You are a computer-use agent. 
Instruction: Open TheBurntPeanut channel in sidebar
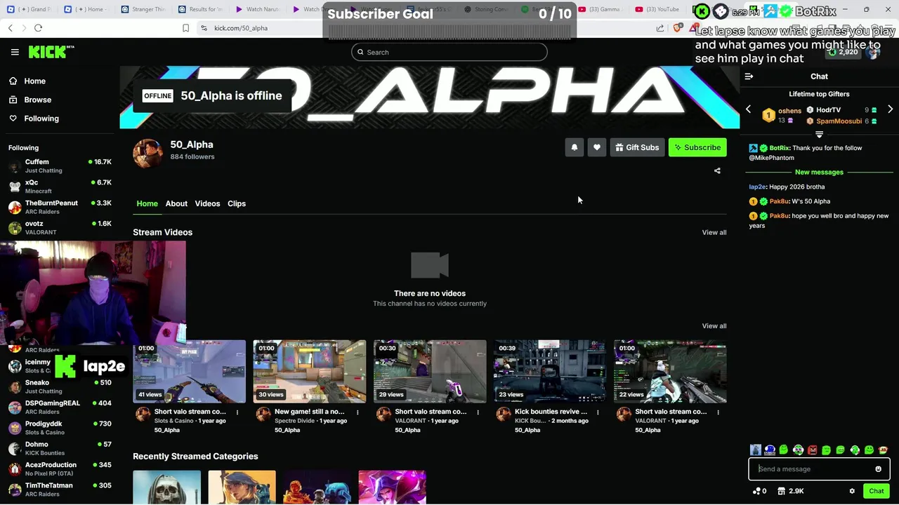(x=60, y=207)
